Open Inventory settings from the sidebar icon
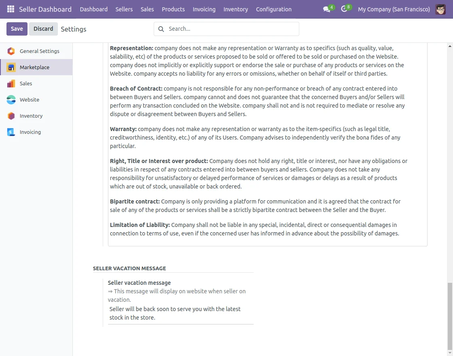 [11, 116]
